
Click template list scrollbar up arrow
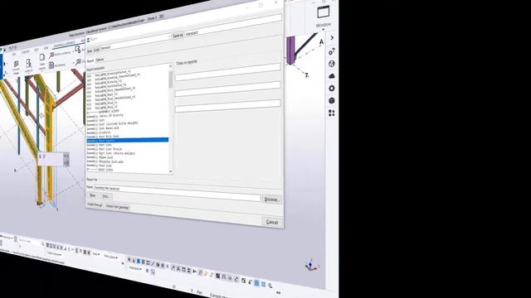170,66
